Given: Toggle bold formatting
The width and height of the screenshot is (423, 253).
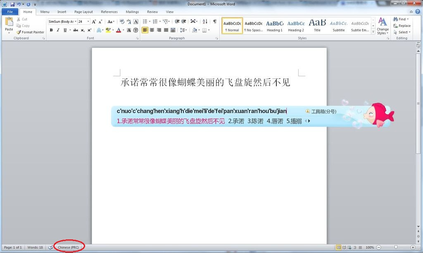Looking at the screenshot, I should pos(51,30).
